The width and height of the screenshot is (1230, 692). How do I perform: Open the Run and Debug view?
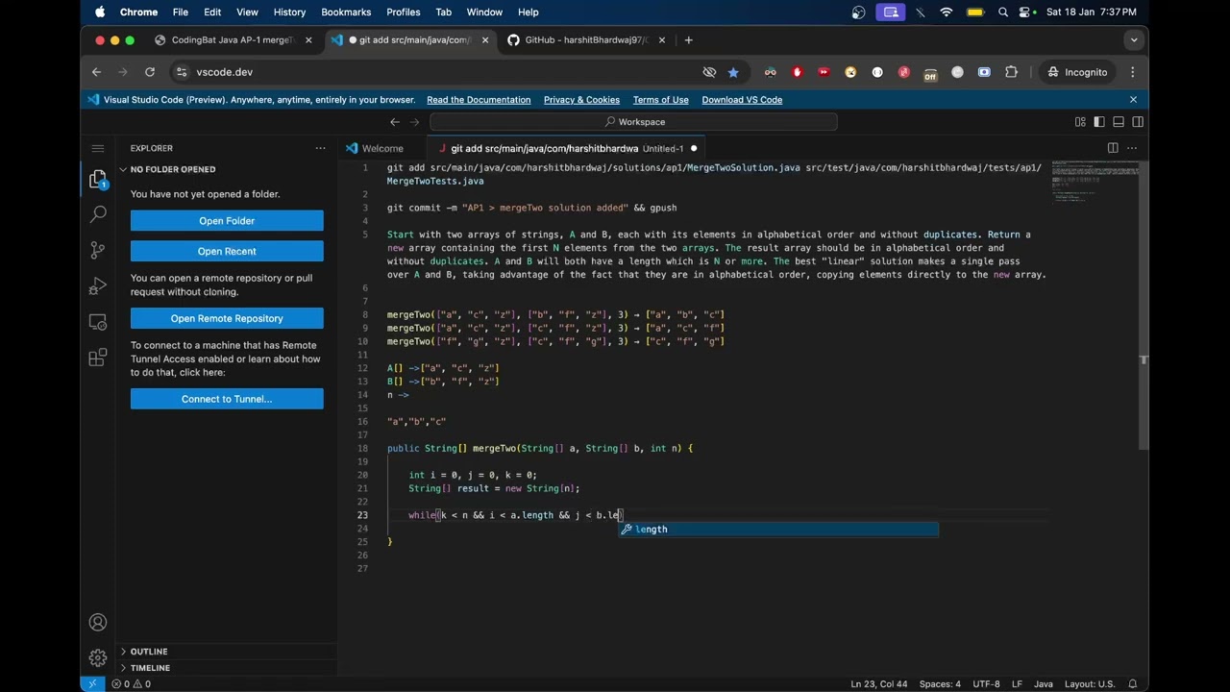[97, 286]
